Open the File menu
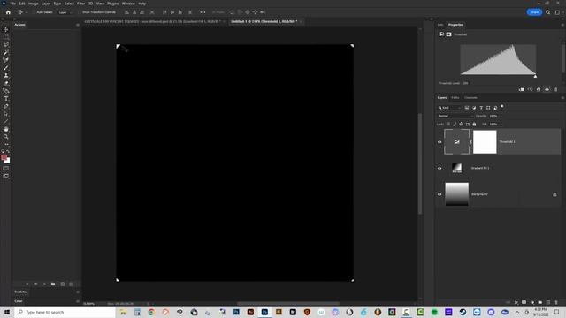The image size is (566, 318). [12, 4]
